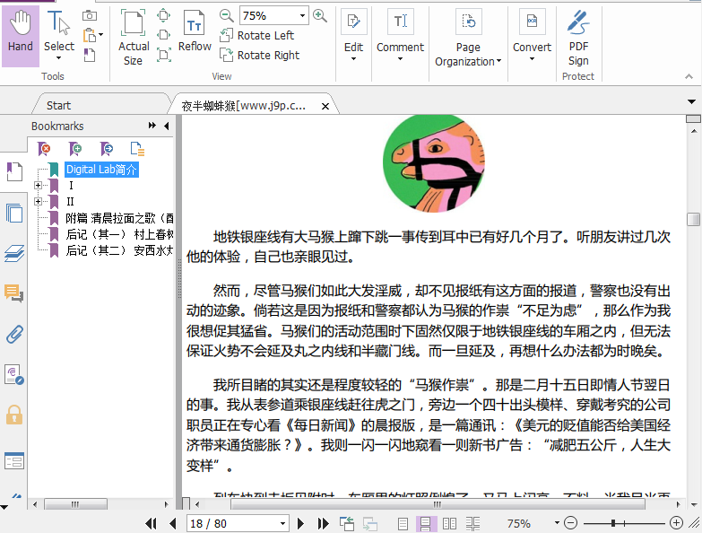Click the delete bookmark icon
Viewport: 702px width, 533px height.
click(x=45, y=149)
